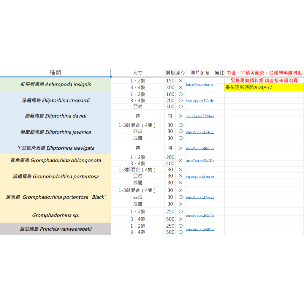Select the 價格 column header cell
This screenshot has width=304, height=304.
point(170,73)
